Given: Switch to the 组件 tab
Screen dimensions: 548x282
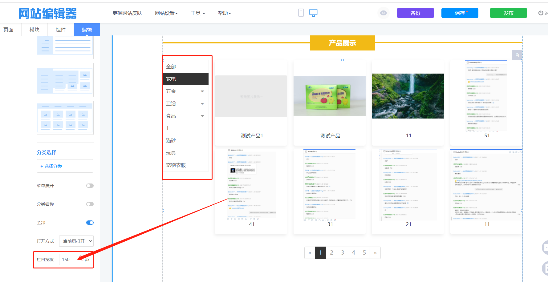Looking at the screenshot, I should click(x=61, y=30).
